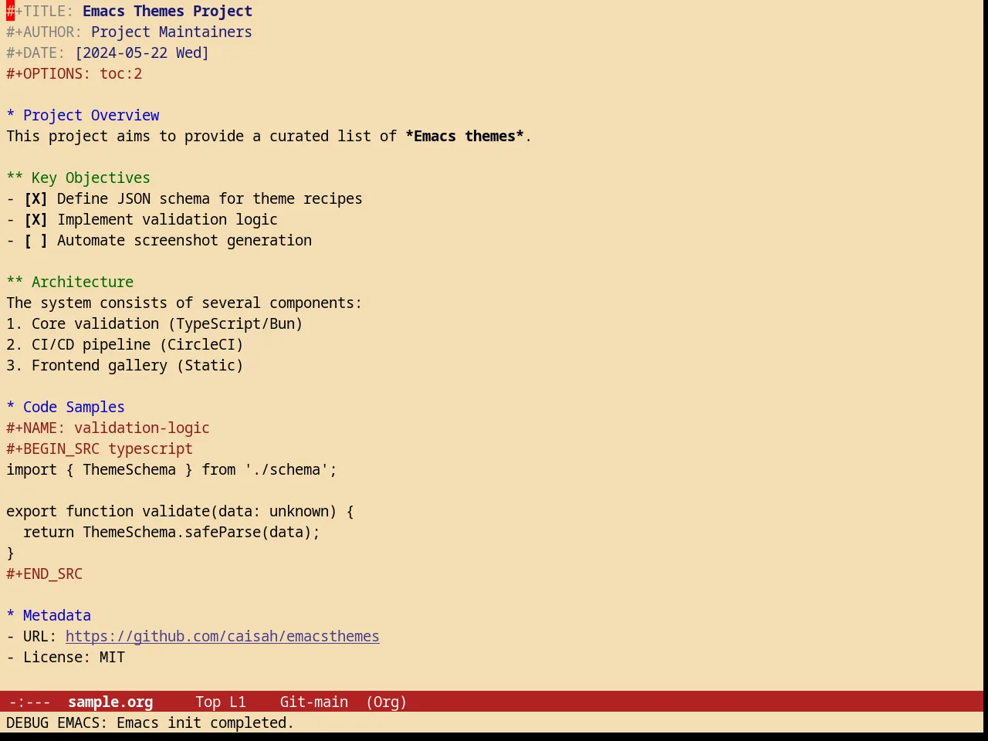Click the #+OPTIONS: toc:2 keyword line
This screenshot has height=741, width=988.
(74, 74)
